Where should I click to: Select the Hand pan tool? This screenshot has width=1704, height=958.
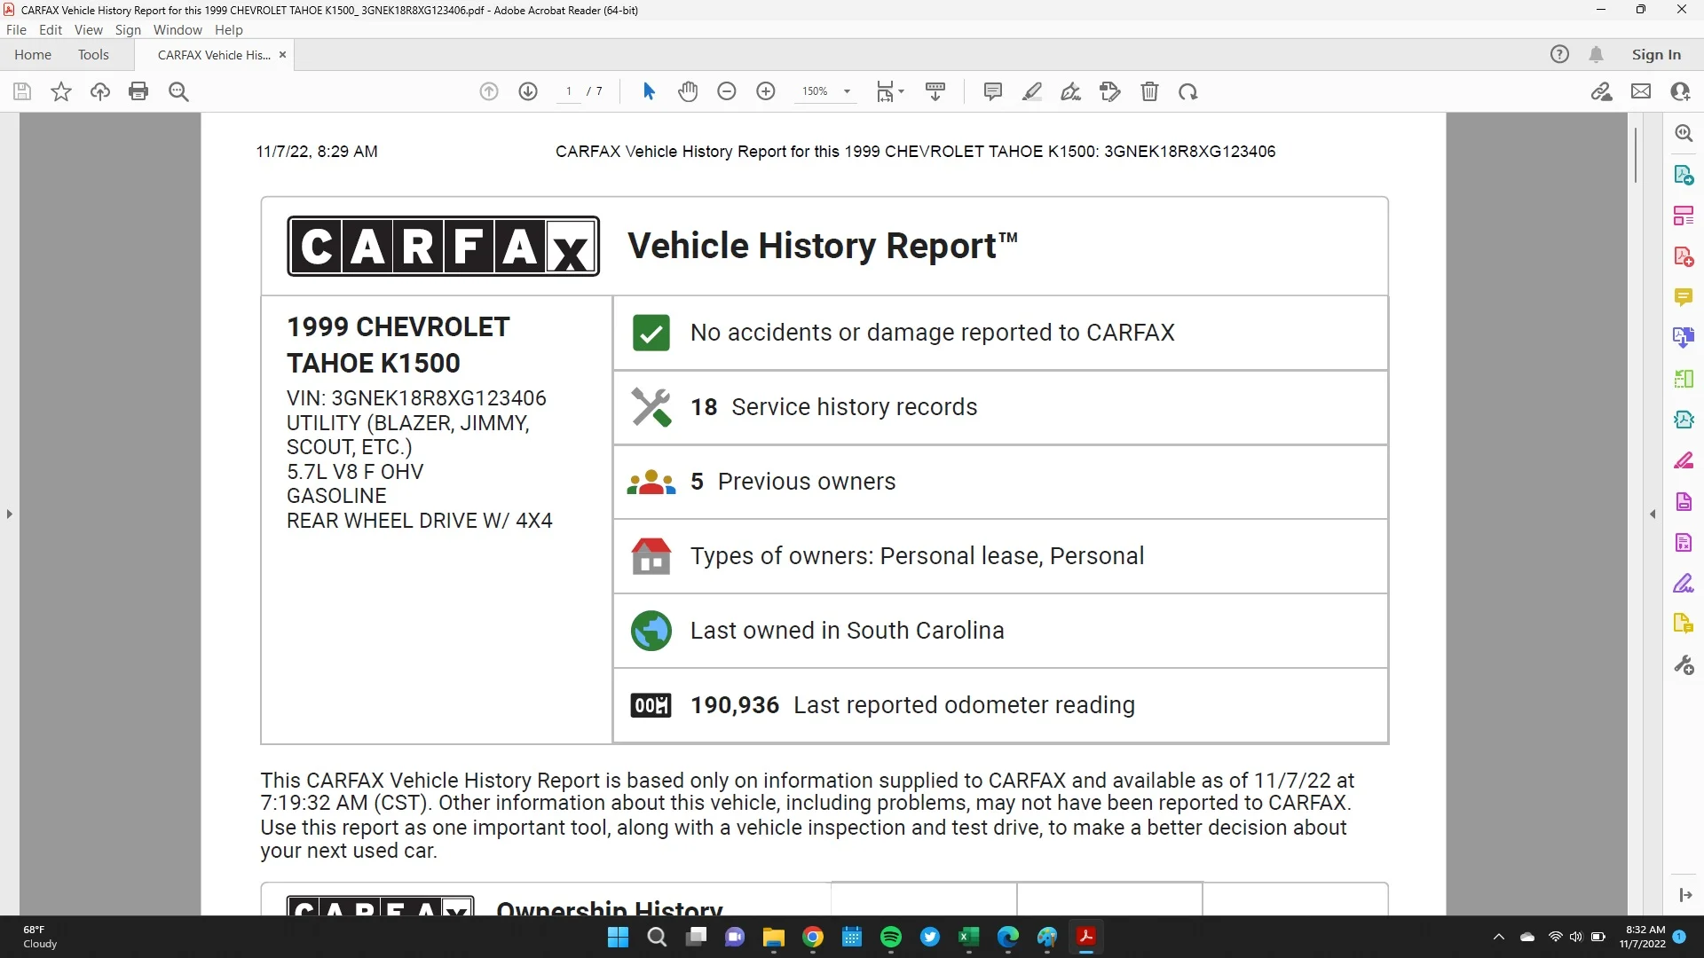tap(688, 91)
